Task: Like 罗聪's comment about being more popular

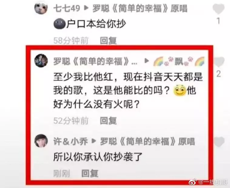Action: pos(219,62)
